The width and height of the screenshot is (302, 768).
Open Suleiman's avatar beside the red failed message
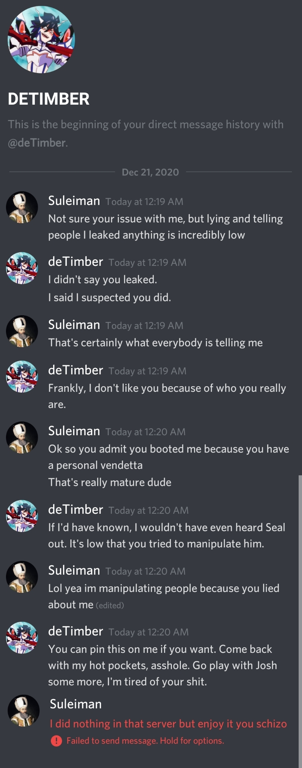coord(24,710)
